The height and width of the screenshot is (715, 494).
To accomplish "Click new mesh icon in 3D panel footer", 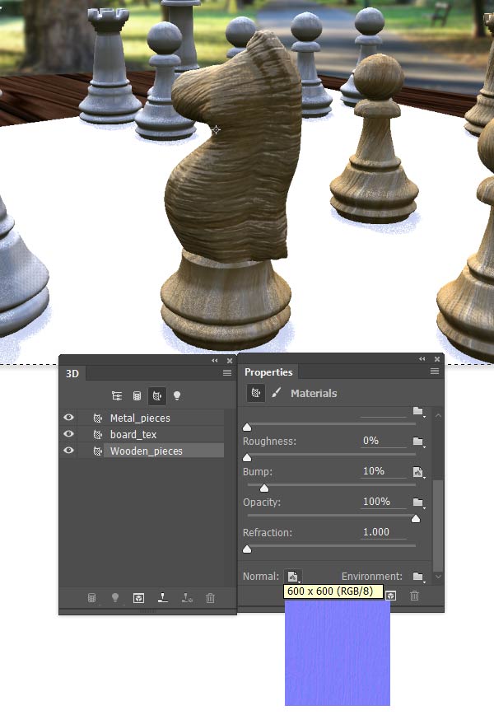I will point(91,598).
